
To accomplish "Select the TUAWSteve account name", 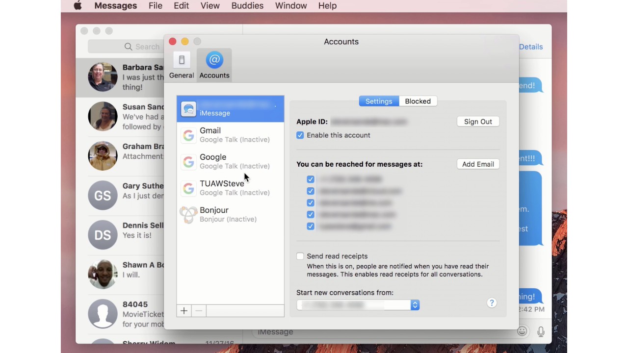I will 222,183.
